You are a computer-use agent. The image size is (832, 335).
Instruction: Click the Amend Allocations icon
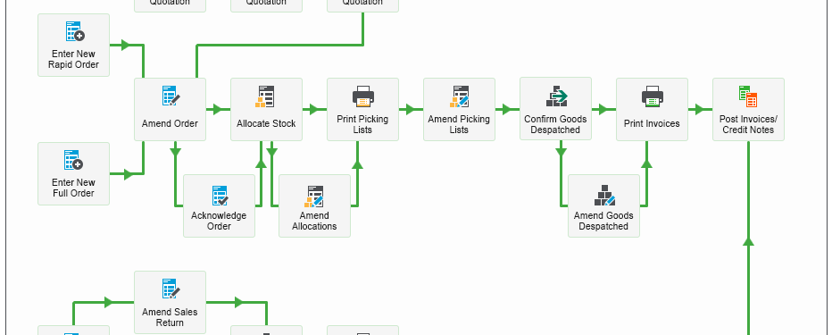pyautogui.click(x=314, y=196)
